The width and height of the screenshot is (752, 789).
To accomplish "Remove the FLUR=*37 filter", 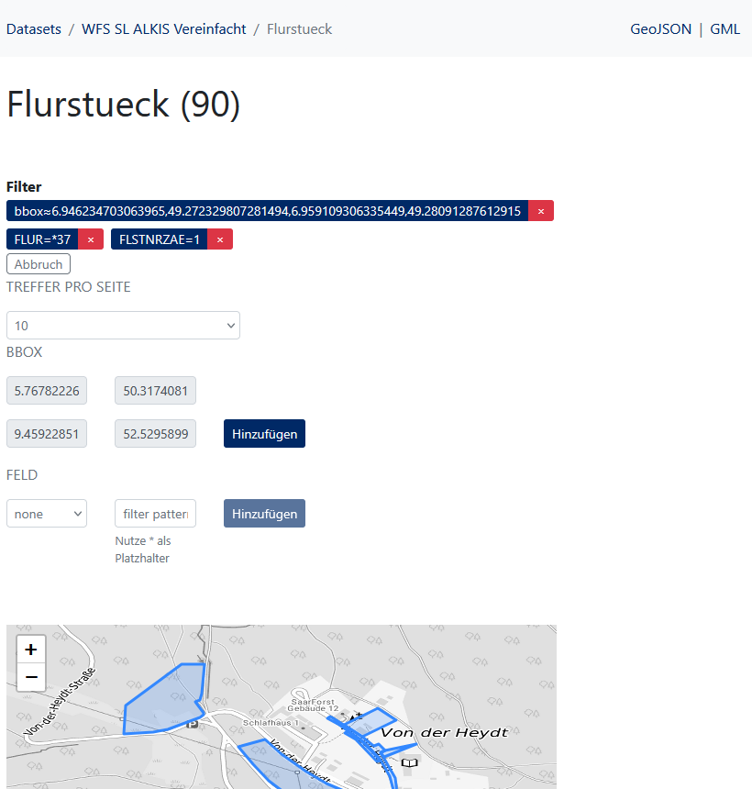I will pyautogui.click(x=91, y=239).
